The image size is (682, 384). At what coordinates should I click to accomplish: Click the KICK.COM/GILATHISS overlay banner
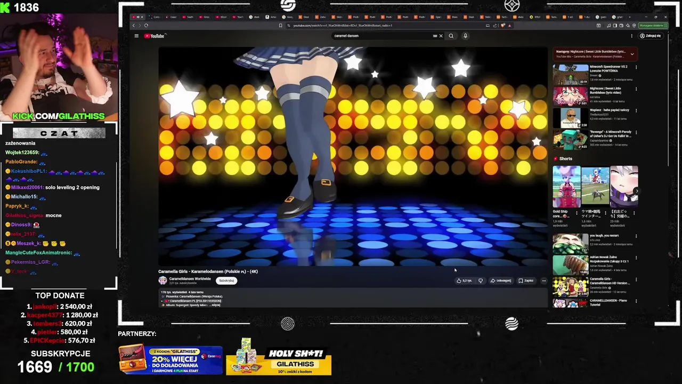tap(59, 116)
